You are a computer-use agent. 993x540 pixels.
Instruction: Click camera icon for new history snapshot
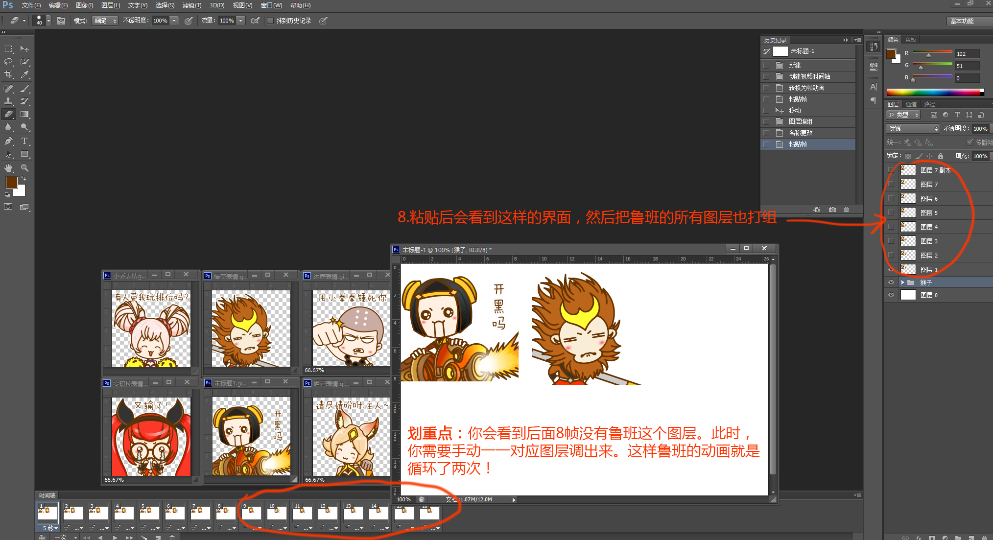click(x=832, y=210)
